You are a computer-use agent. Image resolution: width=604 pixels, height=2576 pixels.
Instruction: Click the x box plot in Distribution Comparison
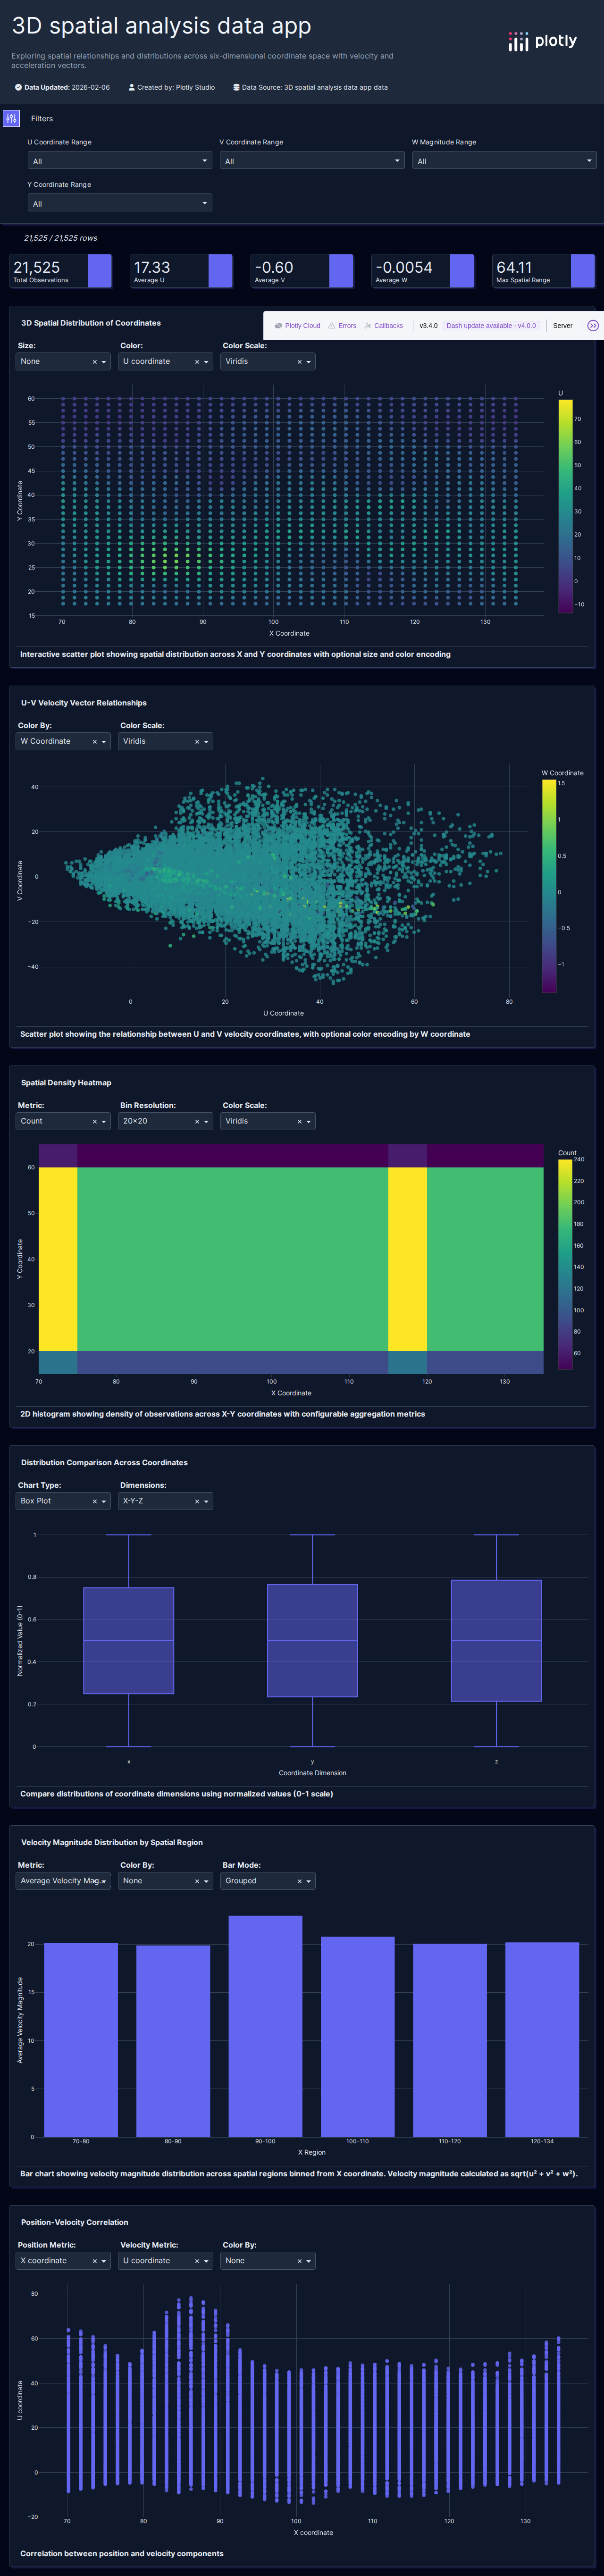click(x=129, y=1640)
